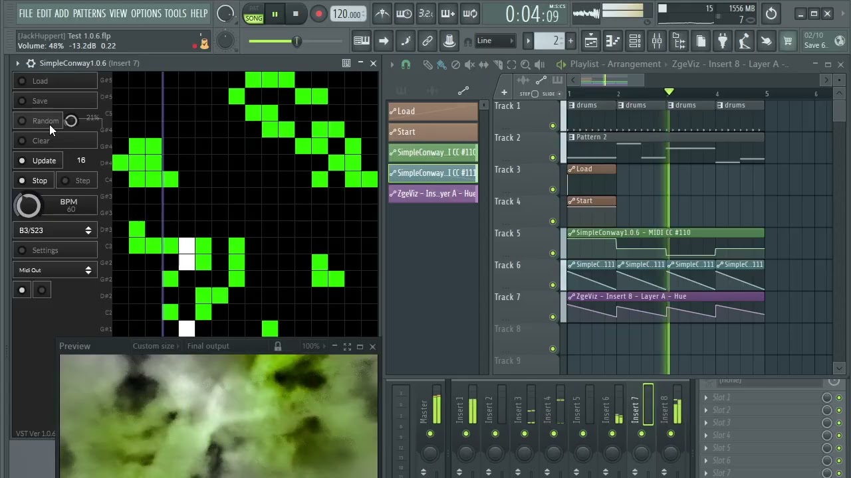Open the Final output dropdown in Preview
Image resolution: width=851 pixels, height=478 pixels.
pyautogui.click(x=208, y=347)
